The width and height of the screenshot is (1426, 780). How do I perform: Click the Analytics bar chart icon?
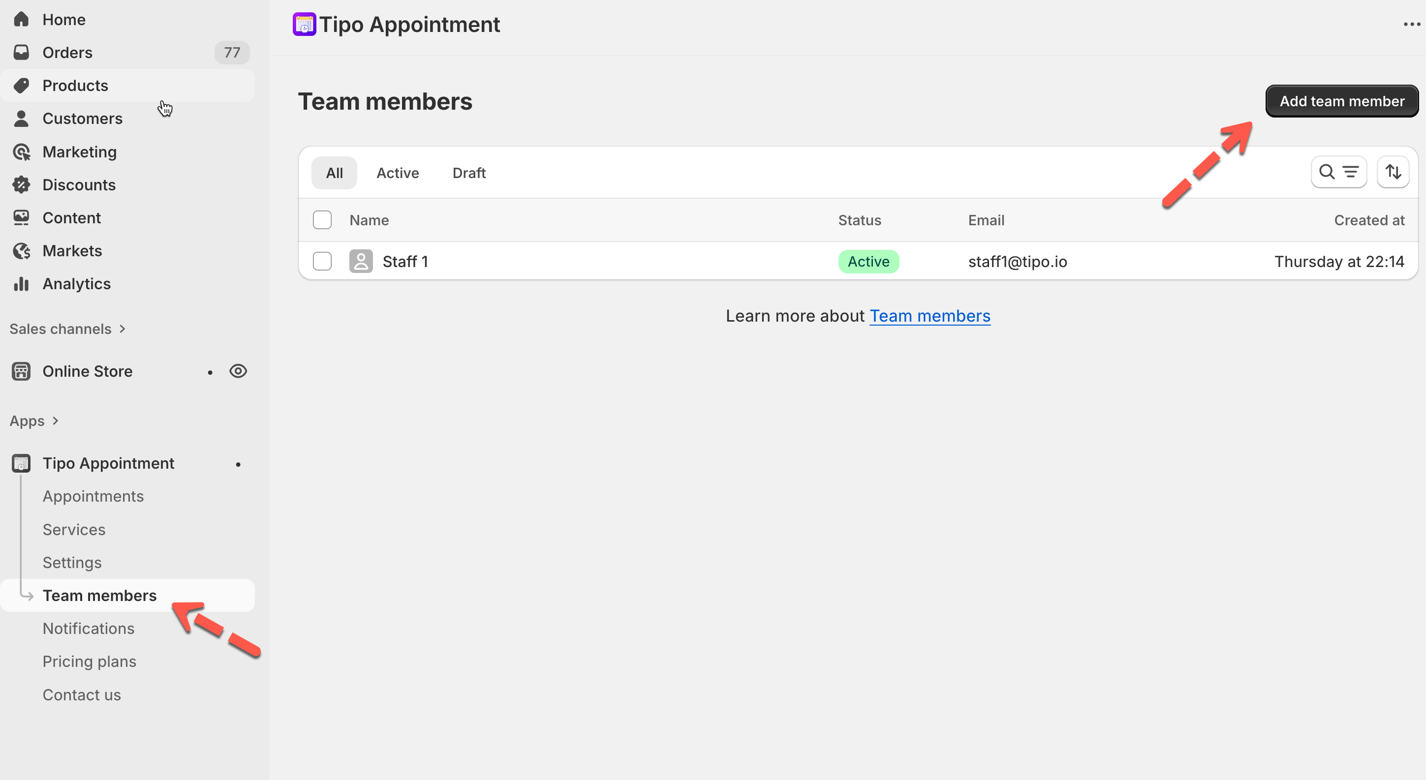tap(21, 284)
